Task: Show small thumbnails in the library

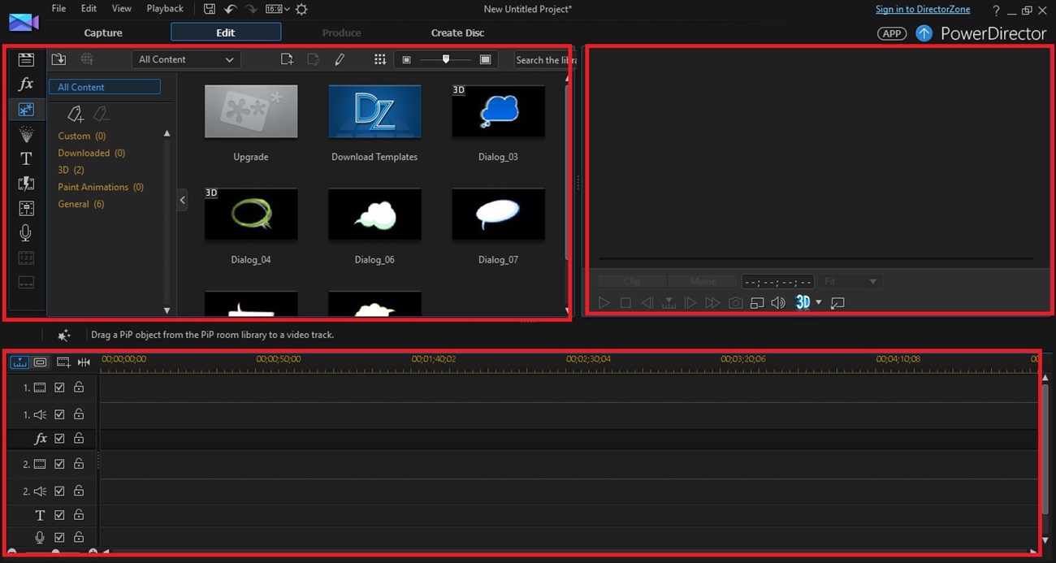Action: tap(407, 59)
